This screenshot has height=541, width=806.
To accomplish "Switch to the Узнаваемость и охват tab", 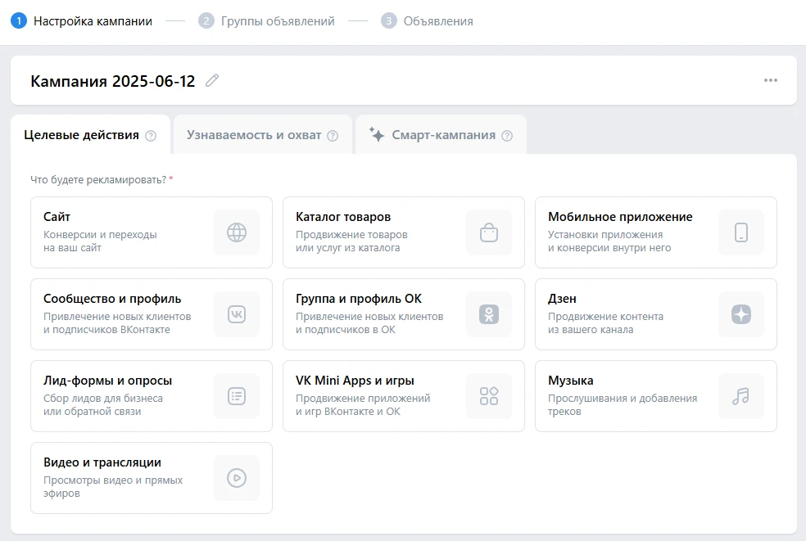I will [x=254, y=135].
